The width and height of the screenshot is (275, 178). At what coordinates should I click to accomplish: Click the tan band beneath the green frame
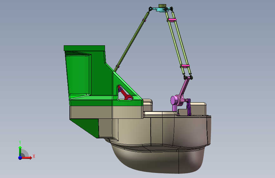[107, 112]
